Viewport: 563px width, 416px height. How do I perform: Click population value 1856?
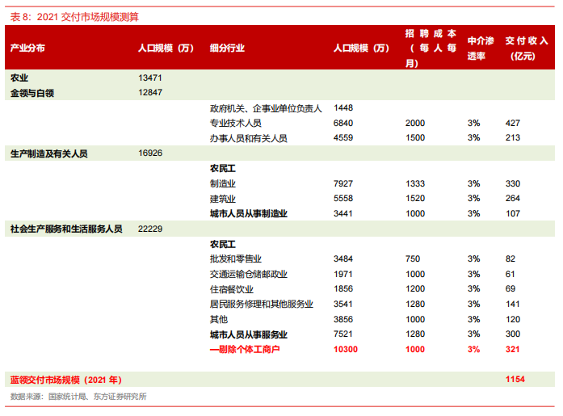pos(343,289)
